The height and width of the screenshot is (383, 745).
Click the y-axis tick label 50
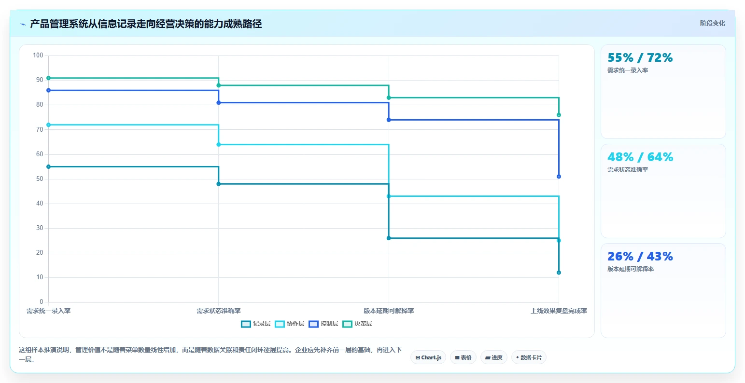tap(40, 179)
